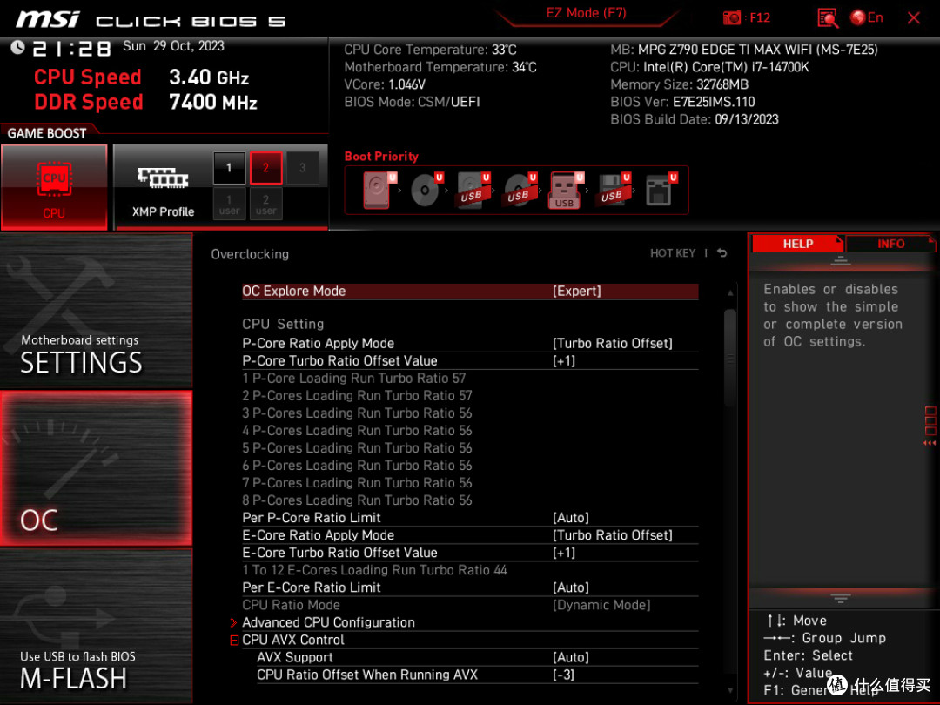Select the USB key boot device icon

566,190
